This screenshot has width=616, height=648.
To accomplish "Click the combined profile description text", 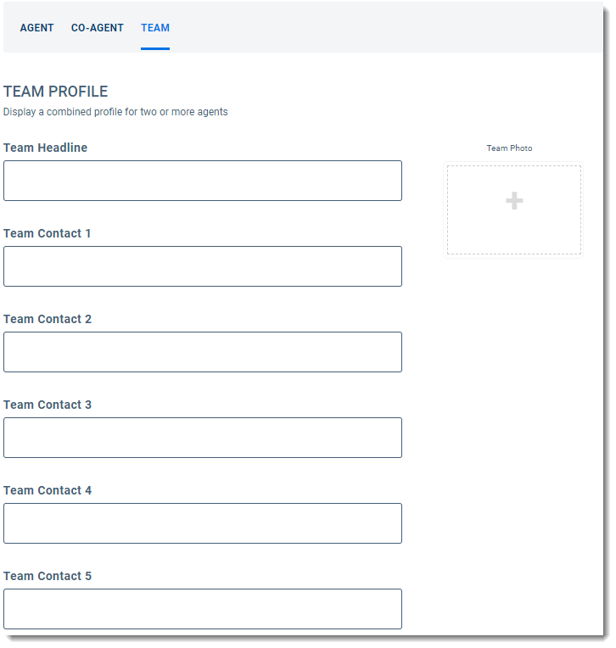I will pos(115,112).
